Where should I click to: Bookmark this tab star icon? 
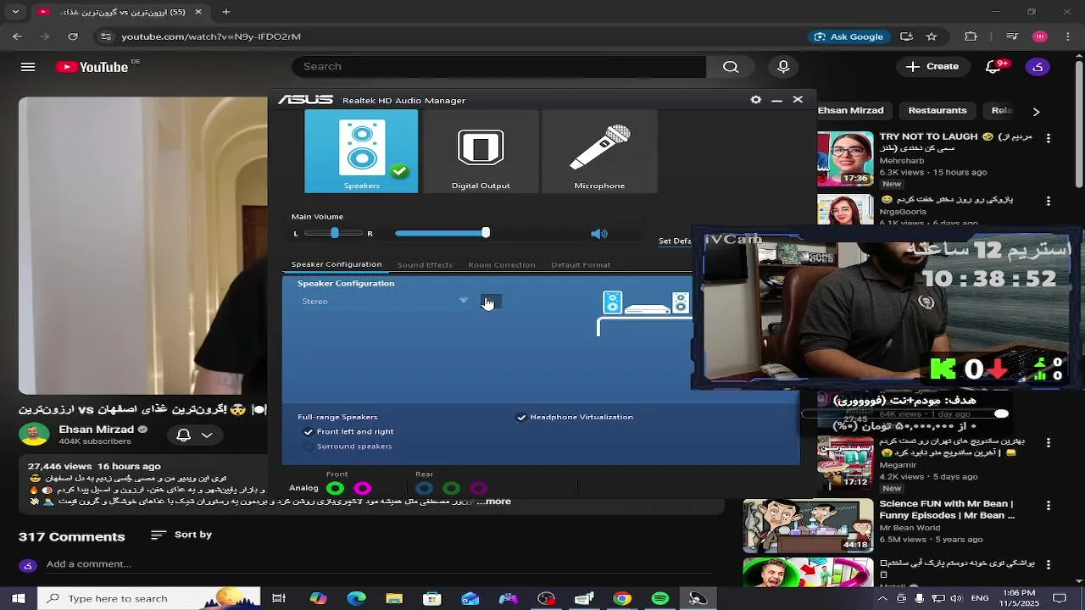click(x=932, y=36)
